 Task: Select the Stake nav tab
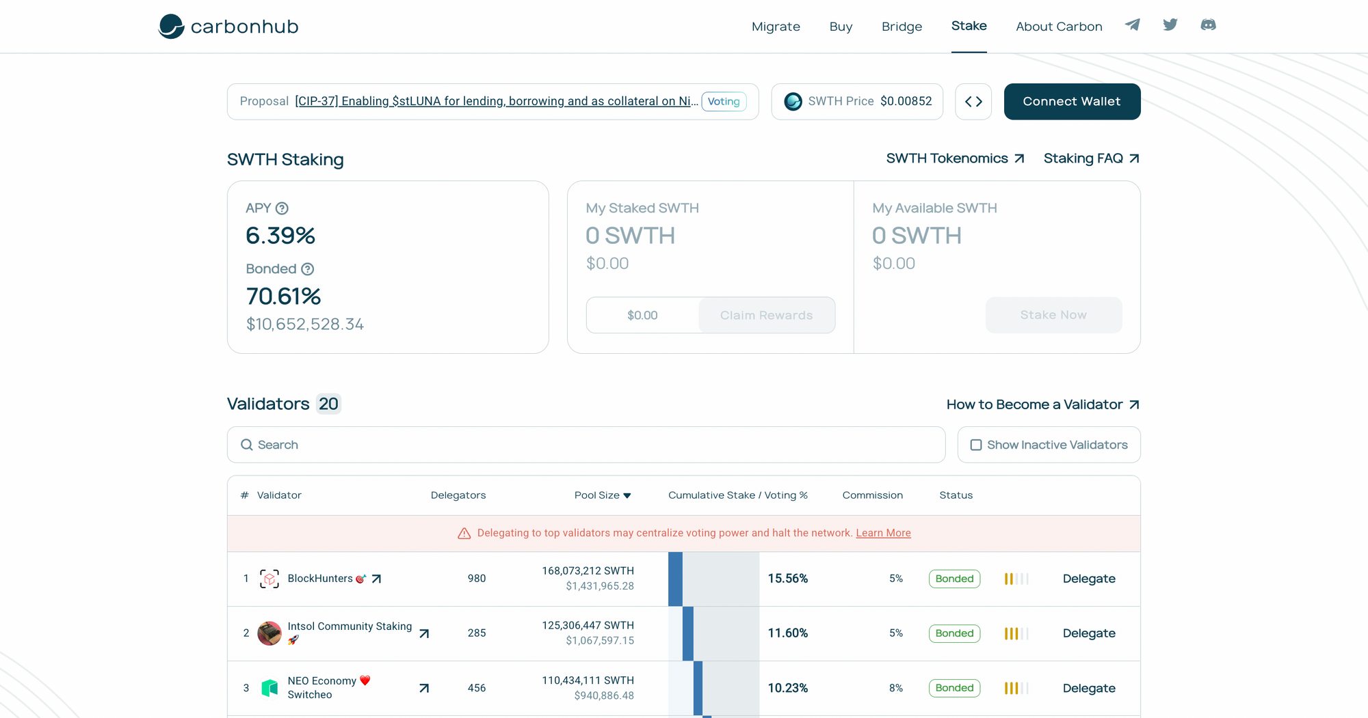click(x=969, y=26)
